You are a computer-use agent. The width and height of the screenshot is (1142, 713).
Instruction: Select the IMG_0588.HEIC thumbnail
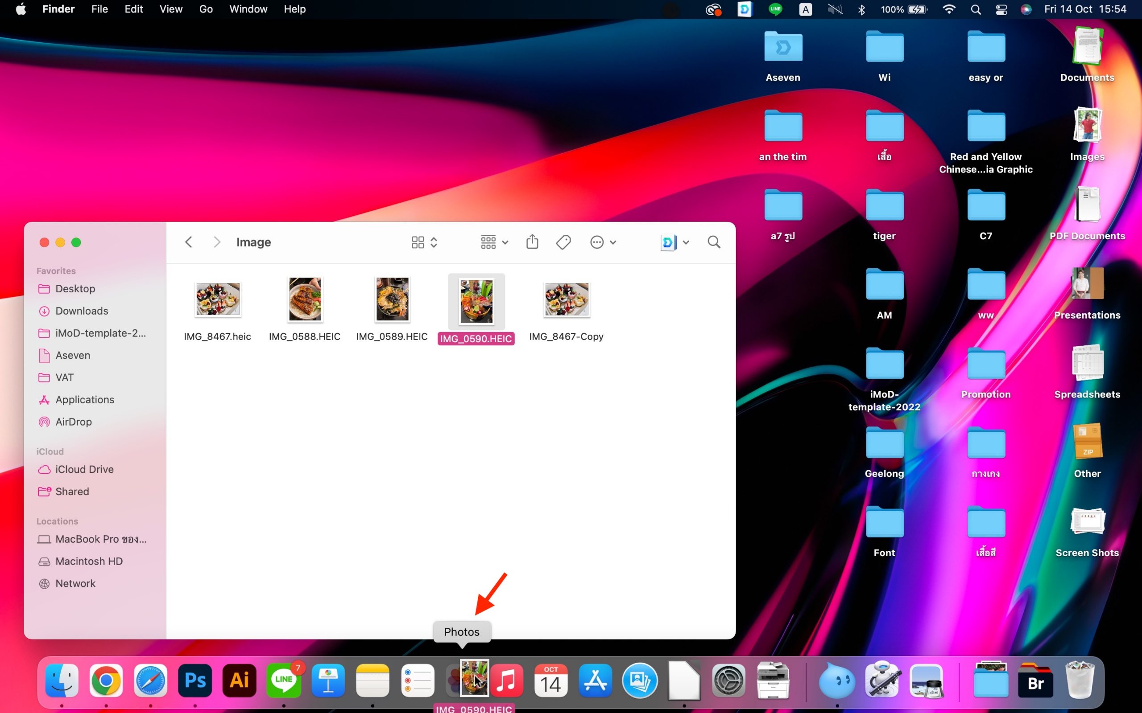pos(305,299)
